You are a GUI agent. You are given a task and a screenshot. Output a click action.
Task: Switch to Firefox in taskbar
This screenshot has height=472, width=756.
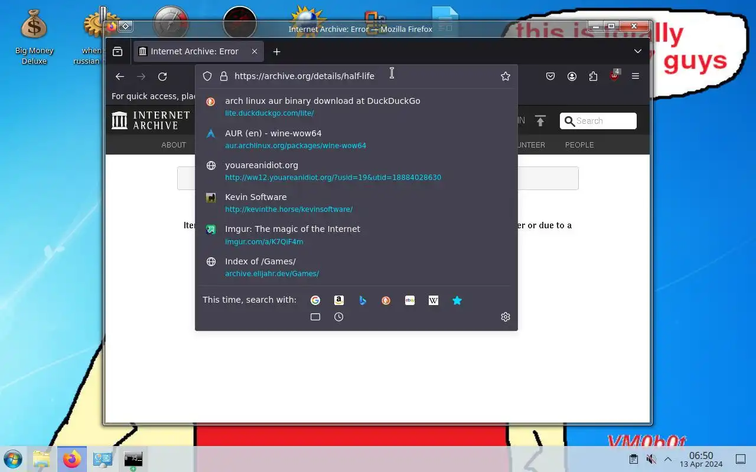(72, 459)
